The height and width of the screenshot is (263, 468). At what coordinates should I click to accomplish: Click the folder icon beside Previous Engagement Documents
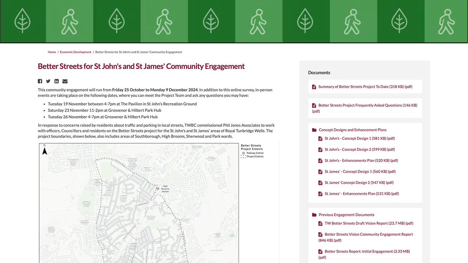(314, 214)
